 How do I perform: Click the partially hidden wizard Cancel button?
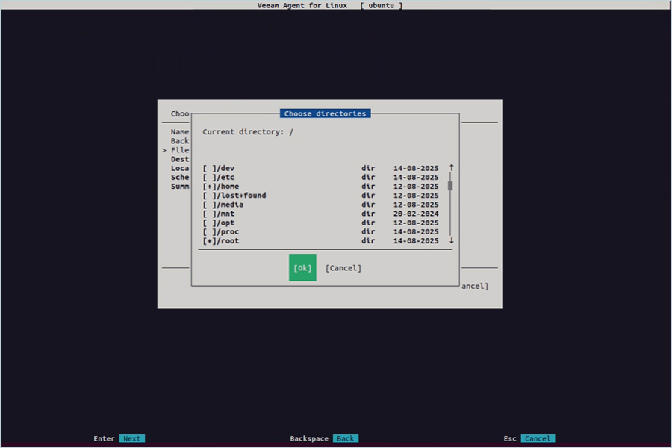[475, 286]
